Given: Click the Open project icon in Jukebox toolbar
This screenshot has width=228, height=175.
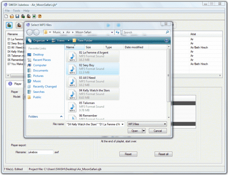Looking at the screenshot, I should click(12, 17).
